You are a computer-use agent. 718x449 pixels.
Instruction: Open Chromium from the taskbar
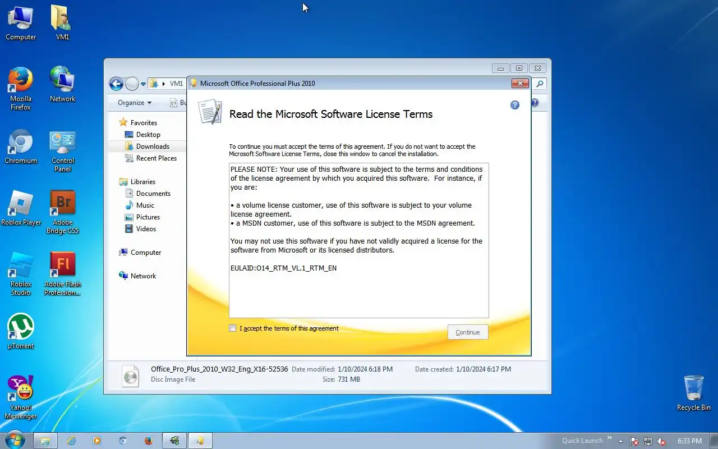(x=123, y=441)
